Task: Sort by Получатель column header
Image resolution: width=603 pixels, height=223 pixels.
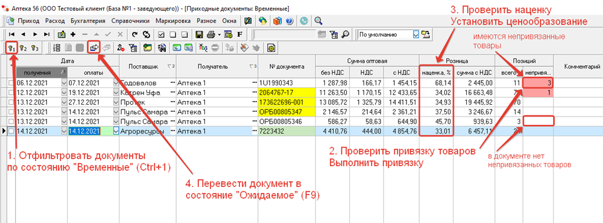Action: tap(217, 66)
